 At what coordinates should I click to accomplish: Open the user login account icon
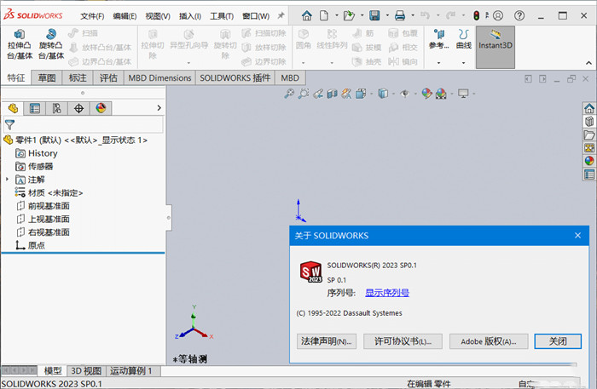[x=497, y=15]
